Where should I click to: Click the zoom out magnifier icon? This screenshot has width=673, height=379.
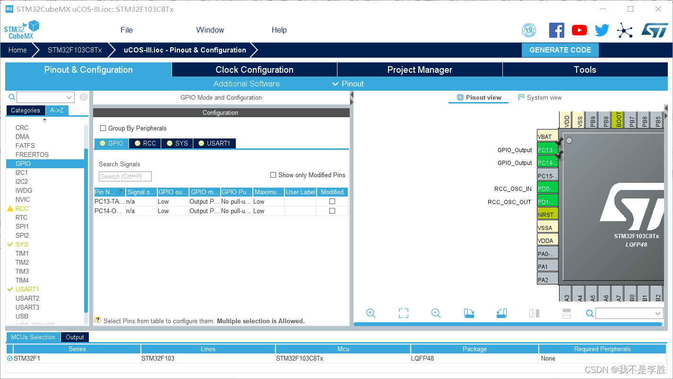coord(436,313)
